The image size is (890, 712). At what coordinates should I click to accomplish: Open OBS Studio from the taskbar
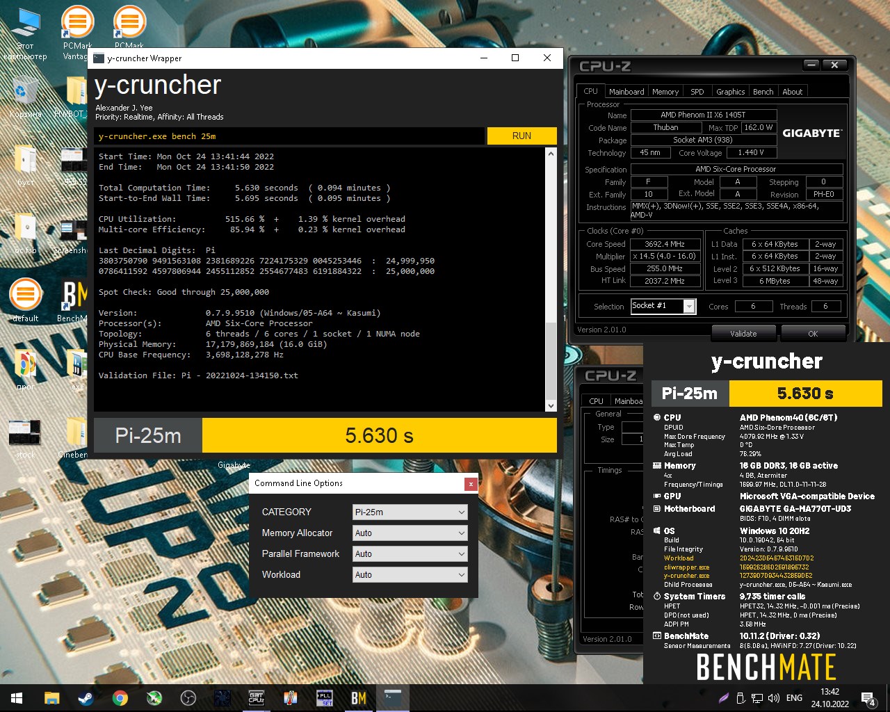188,698
